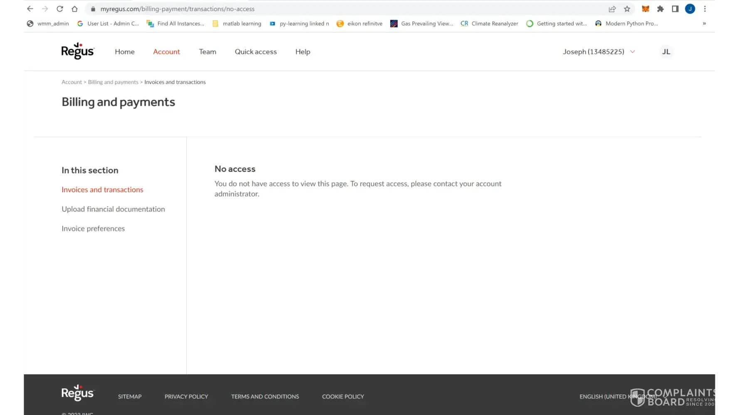739x415 pixels.
Task: Expand hidden bookmarks overflow chevron
Action: tap(704, 24)
